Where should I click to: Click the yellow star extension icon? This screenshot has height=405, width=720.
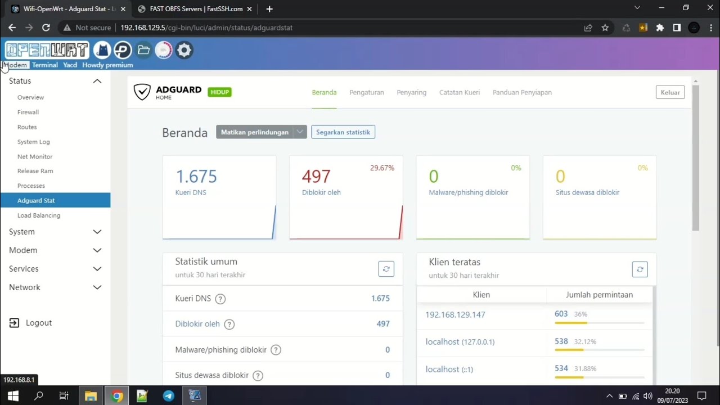(x=643, y=28)
